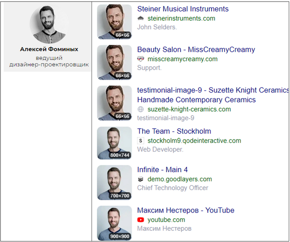Open the Steiner Musical Instruments result title
Viewport: 290px width, 242px height.
[183, 9]
